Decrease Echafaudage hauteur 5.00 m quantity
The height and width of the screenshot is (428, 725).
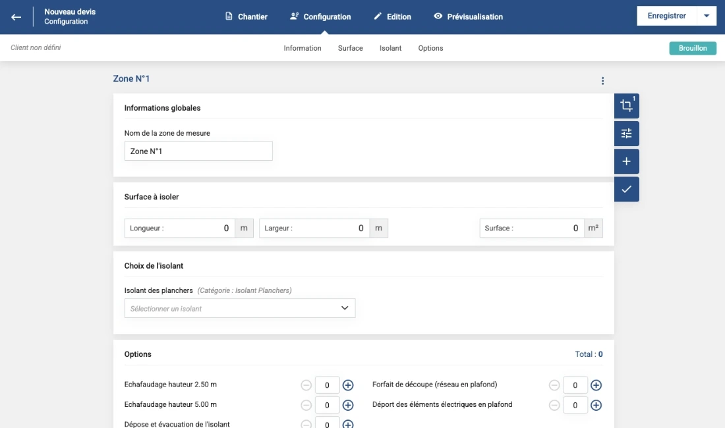[x=306, y=406]
